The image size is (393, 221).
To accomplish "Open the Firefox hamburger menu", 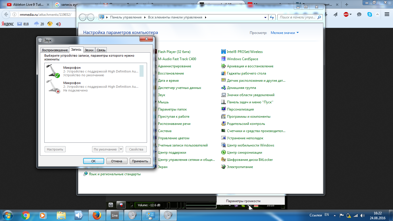I will coord(387,14).
